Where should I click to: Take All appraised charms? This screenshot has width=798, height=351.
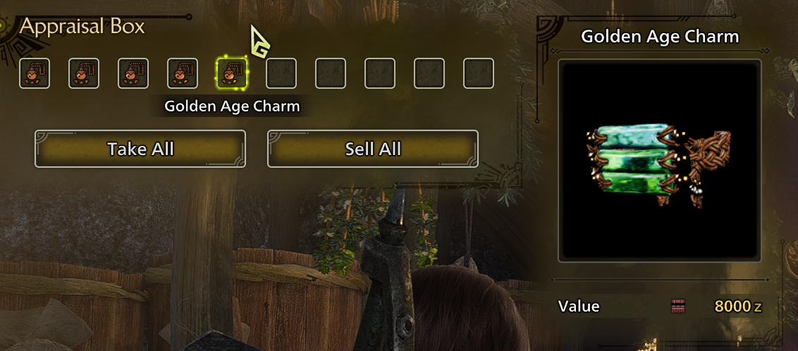coord(140,149)
